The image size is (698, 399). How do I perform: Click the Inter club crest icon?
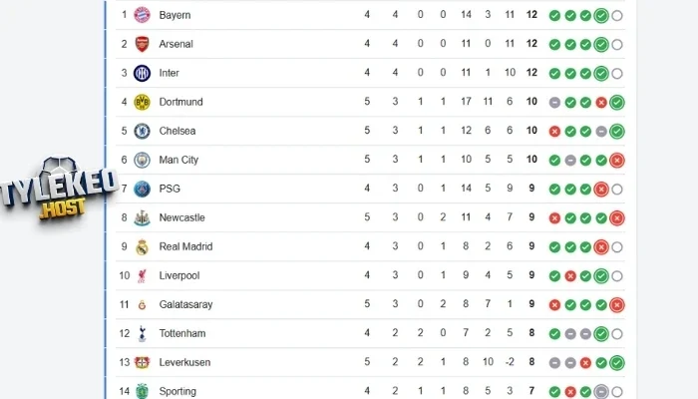pyautogui.click(x=142, y=73)
